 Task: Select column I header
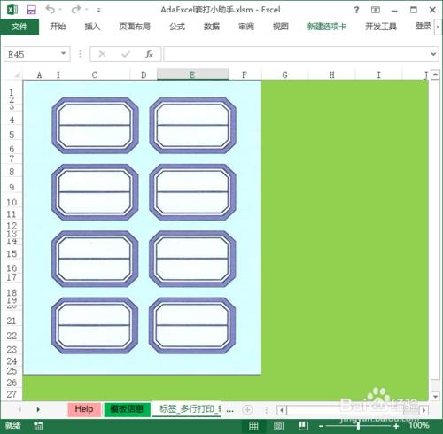378,75
